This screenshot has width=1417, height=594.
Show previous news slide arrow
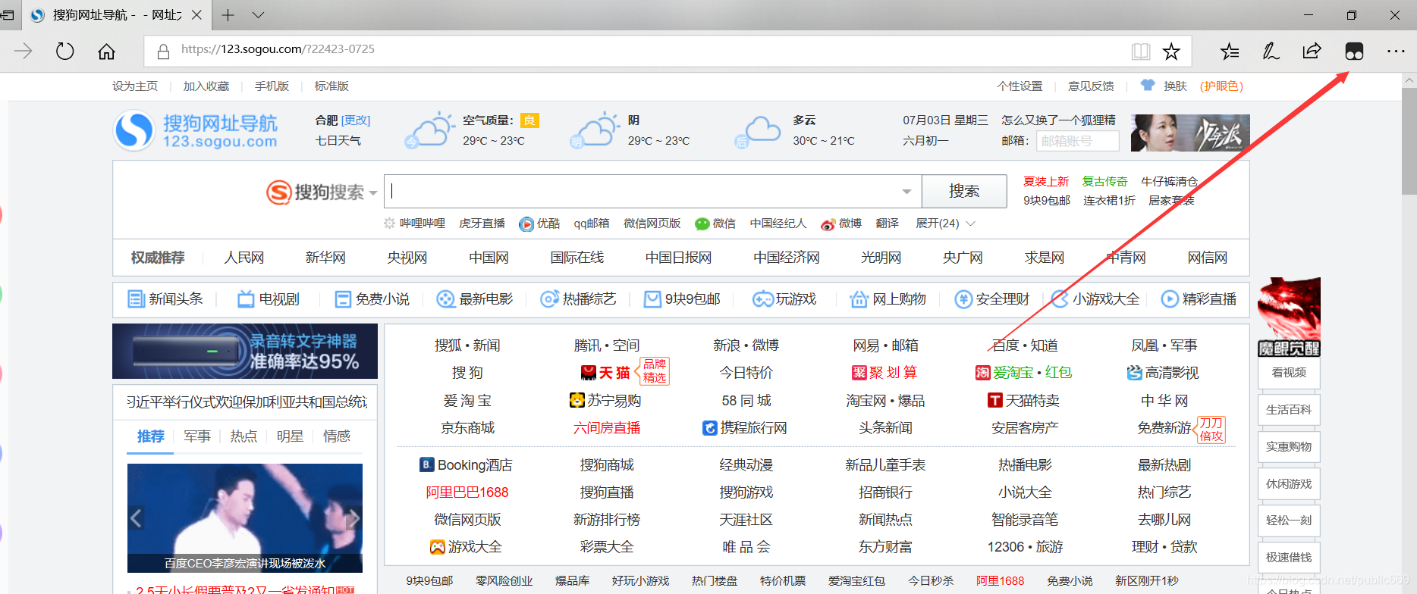pos(137,518)
